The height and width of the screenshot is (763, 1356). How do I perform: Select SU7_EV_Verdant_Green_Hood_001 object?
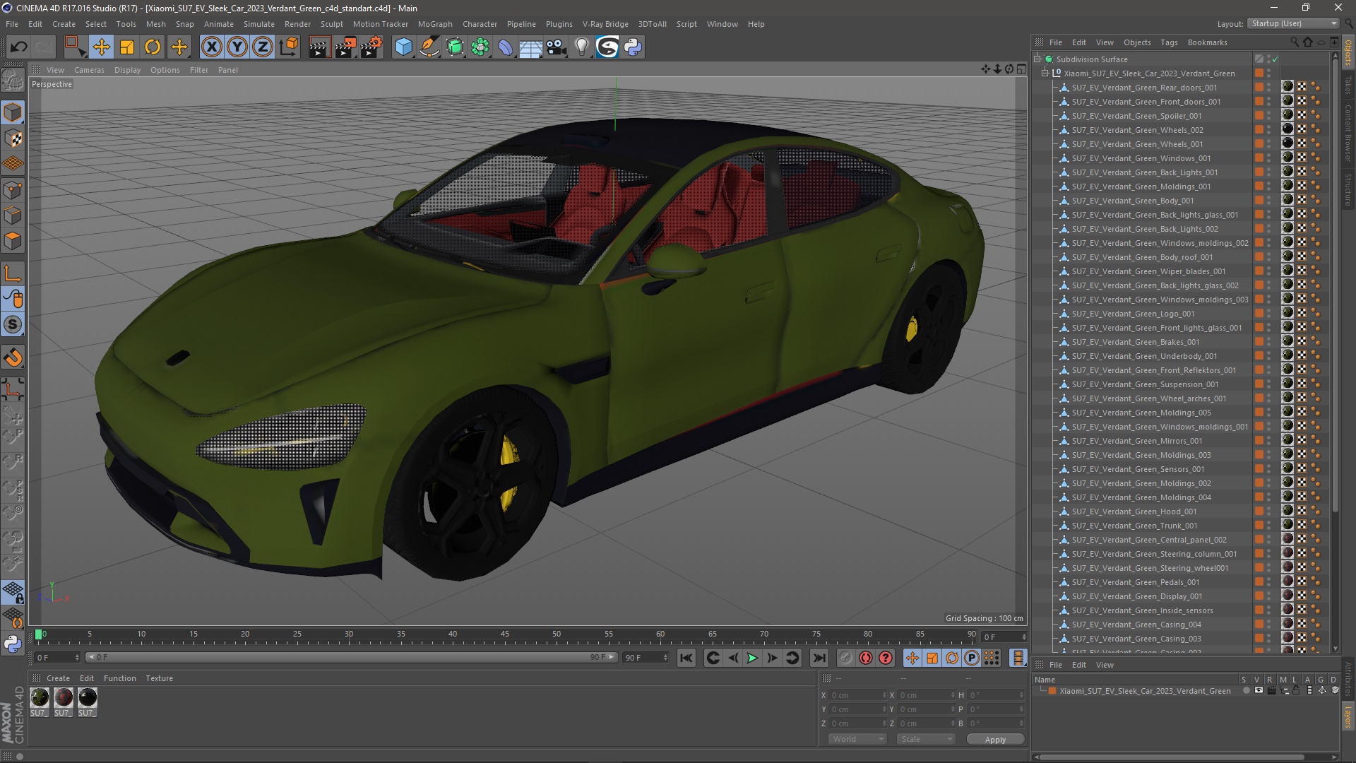click(x=1134, y=511)
